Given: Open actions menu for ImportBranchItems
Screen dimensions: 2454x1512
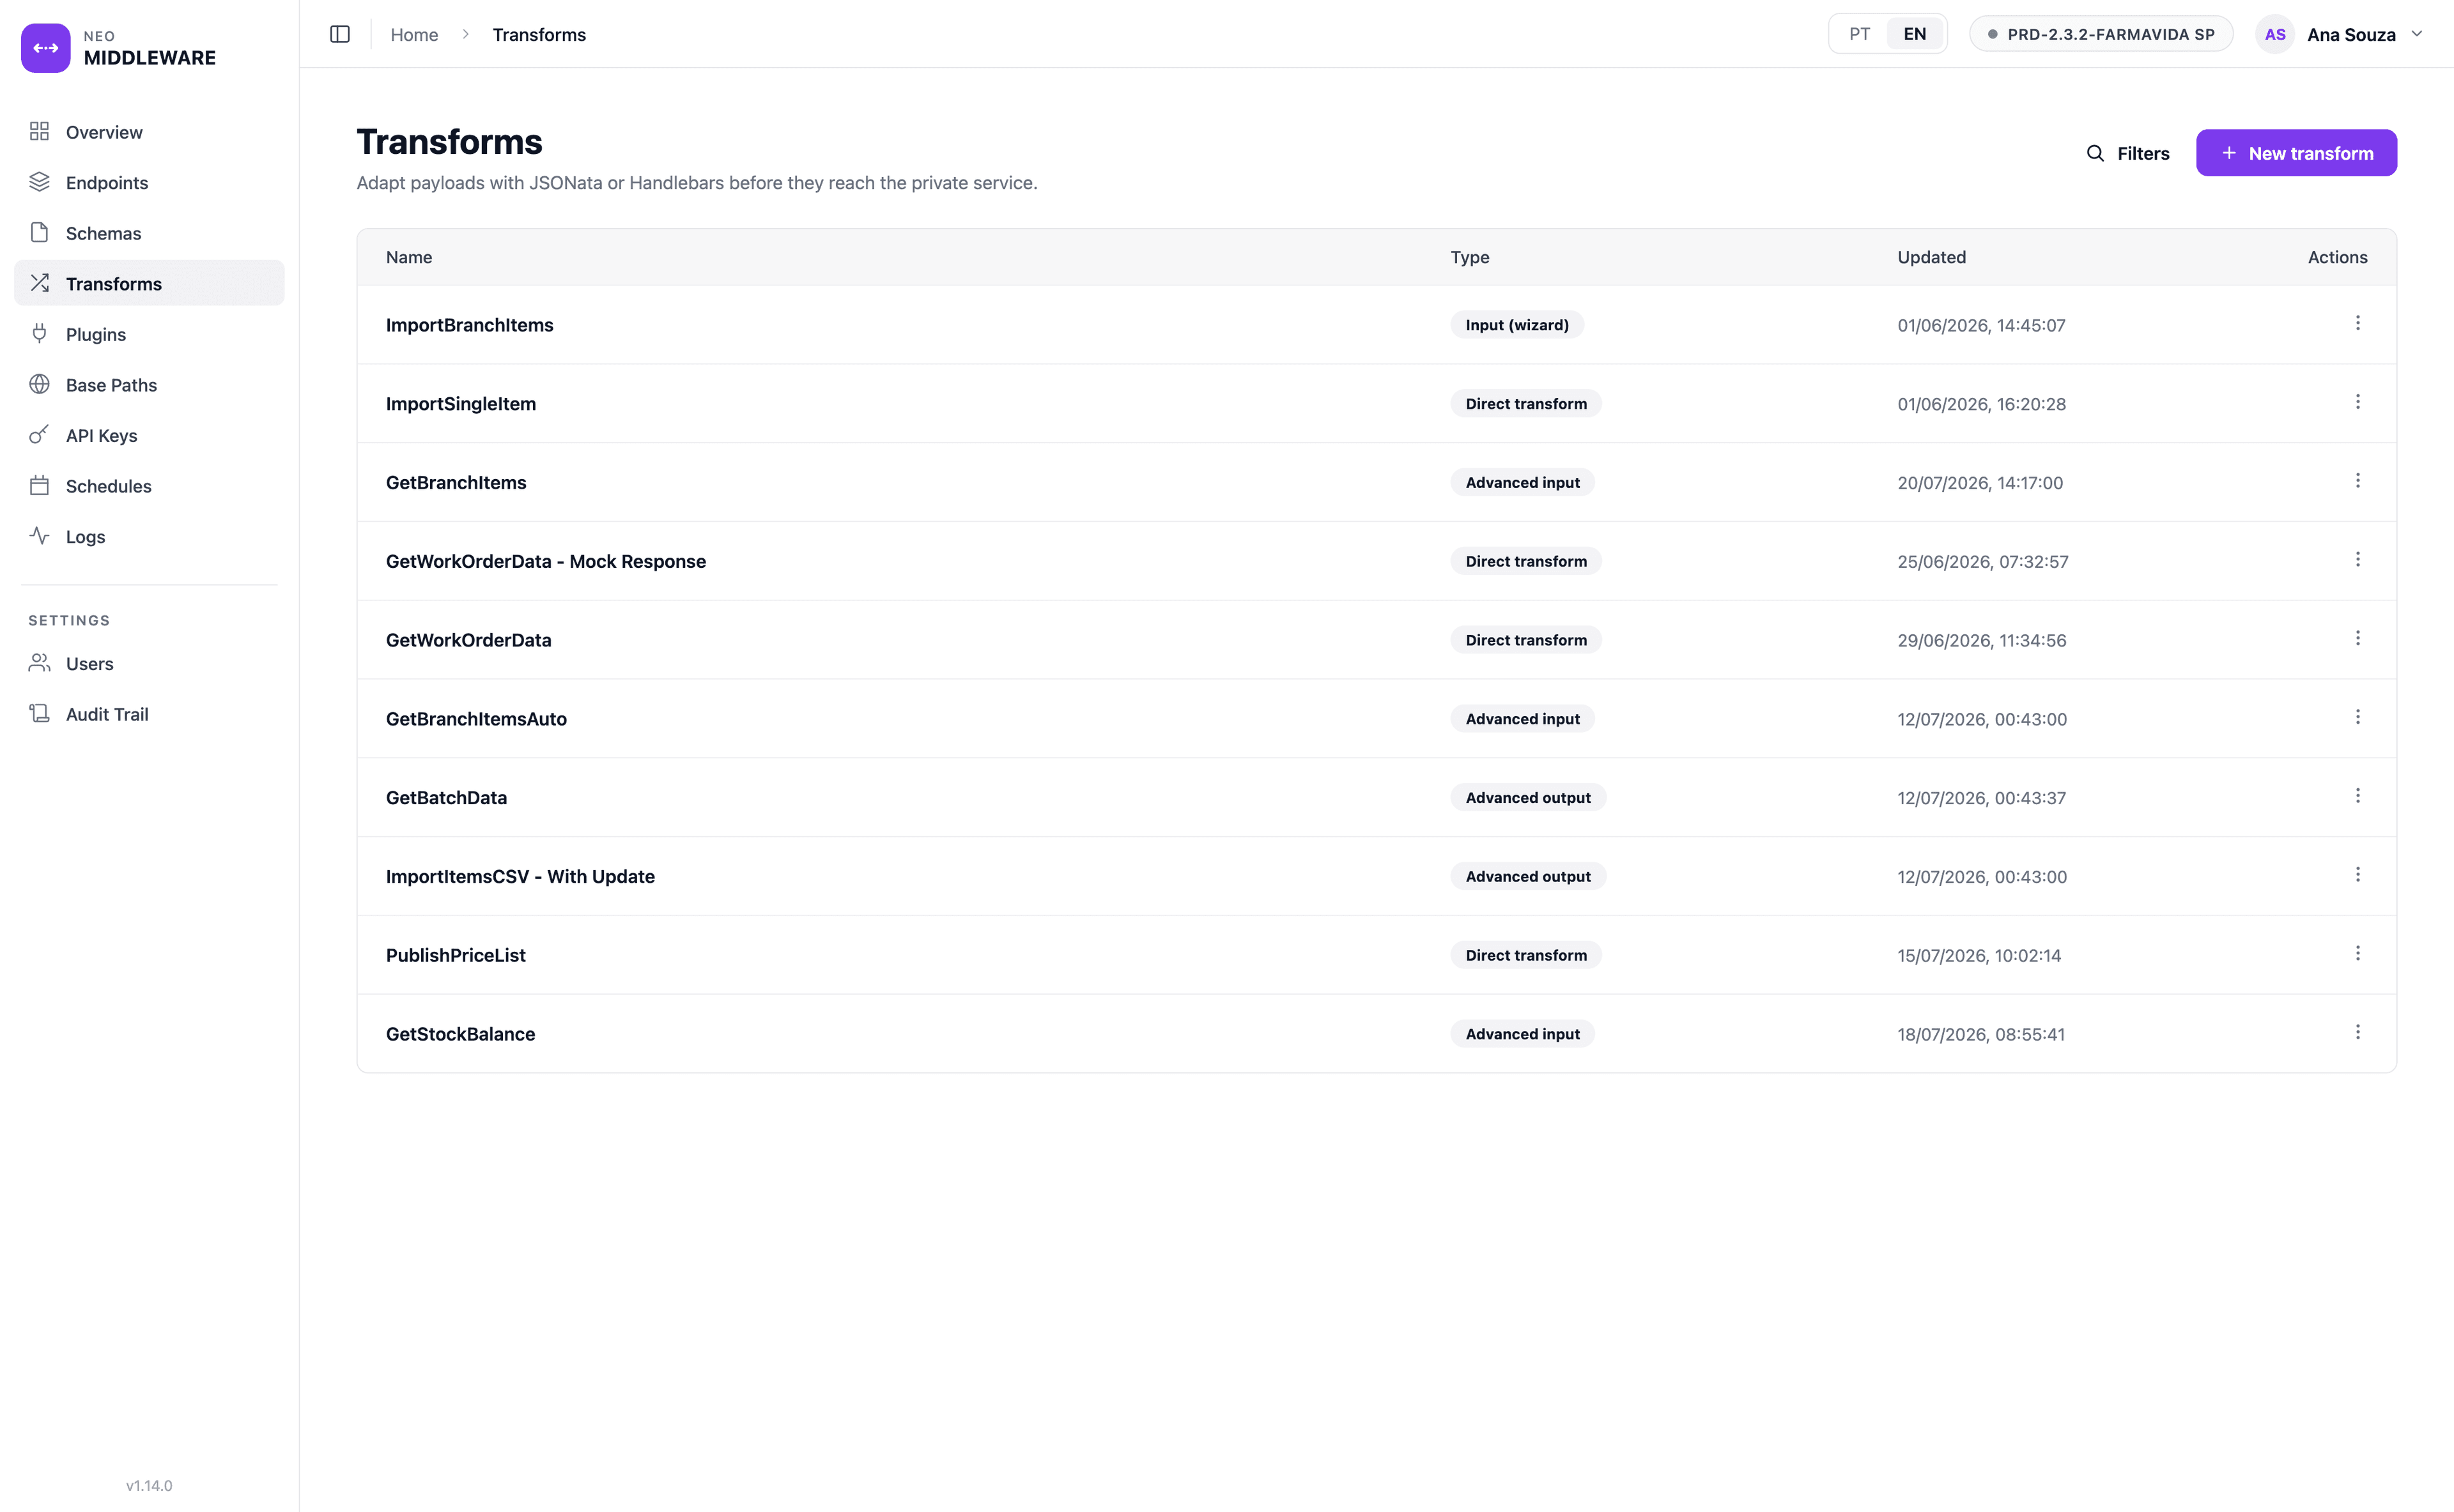Looking at the screenshot, I should [x=2357, y=323].
